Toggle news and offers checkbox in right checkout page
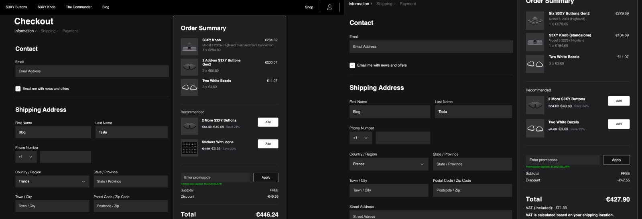Image resolution: width=642 pixels, height=219 pixels. [x=352, y=65]
